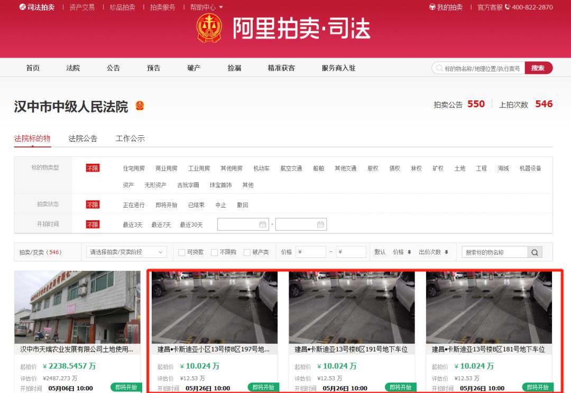This screenshot has width=571, height=393.
Task: Open 精准获客 in navigation bar
Action: point(281,68)
